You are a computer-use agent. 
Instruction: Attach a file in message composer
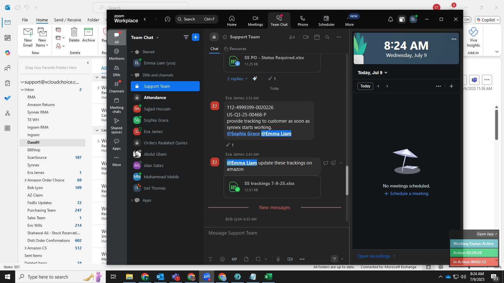(x=246, y=259)
